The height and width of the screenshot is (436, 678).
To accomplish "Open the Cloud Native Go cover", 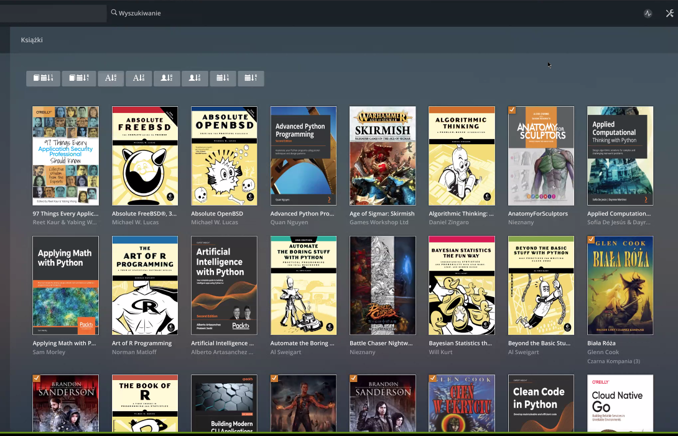I will click(620, 403).
